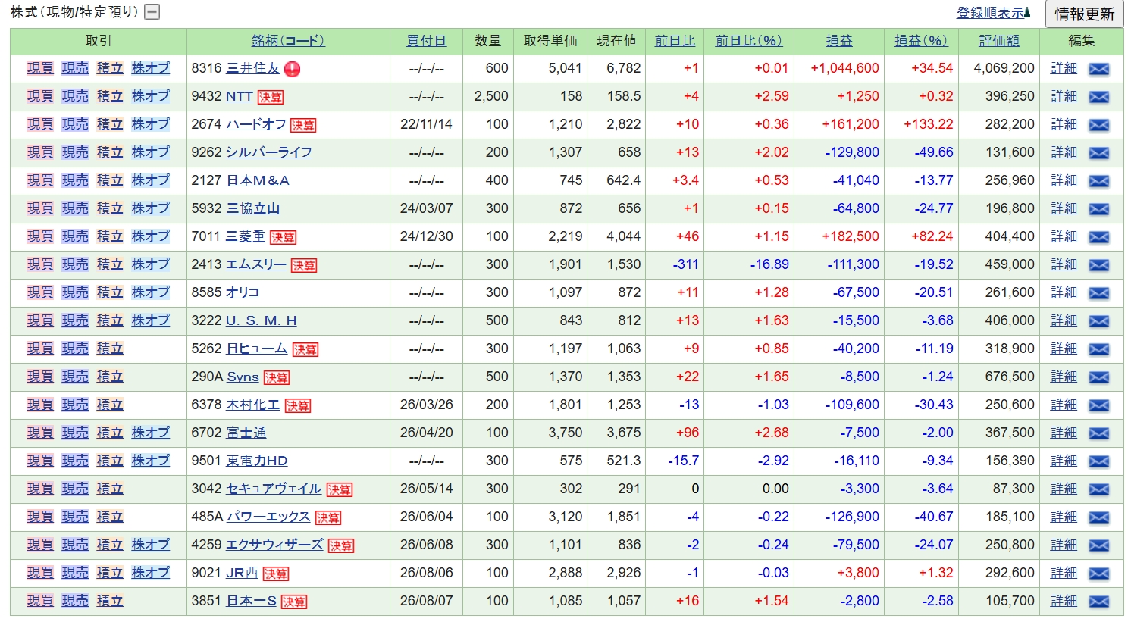
Task: Click the mail icon for U. S. M. H
Action: pyautogui.click(x=1098, y=321)
